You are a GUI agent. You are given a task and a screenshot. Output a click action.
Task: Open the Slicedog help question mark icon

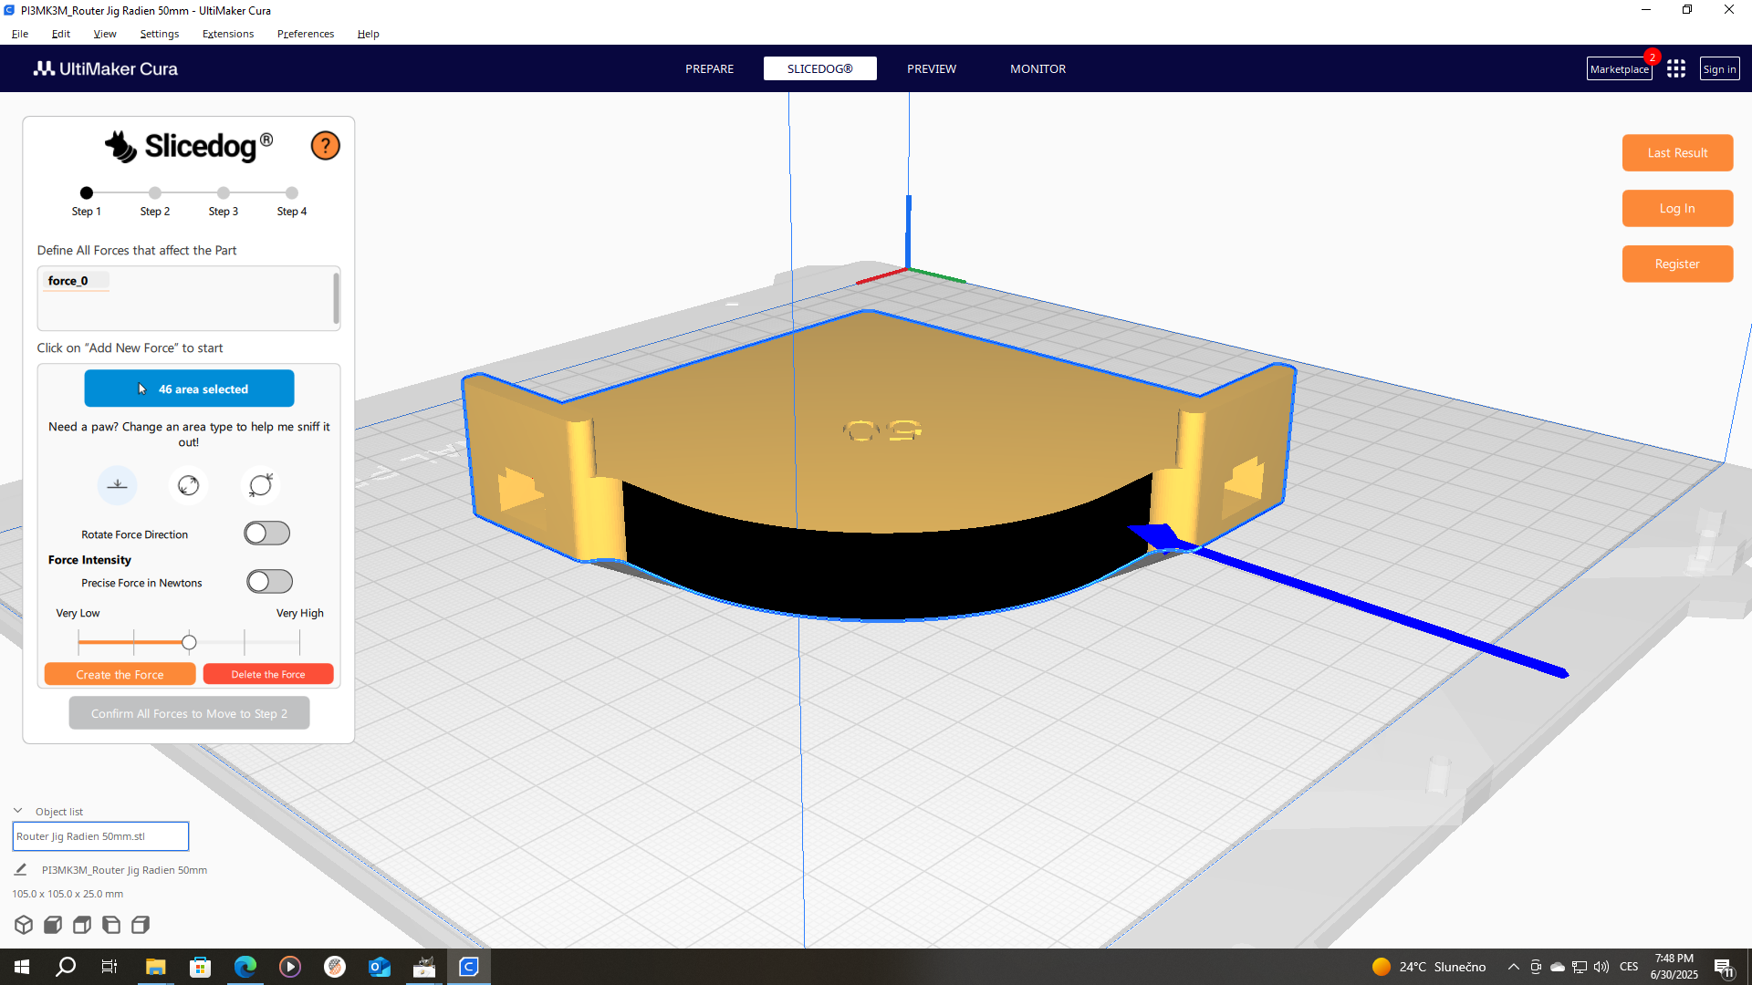(325, 145)
